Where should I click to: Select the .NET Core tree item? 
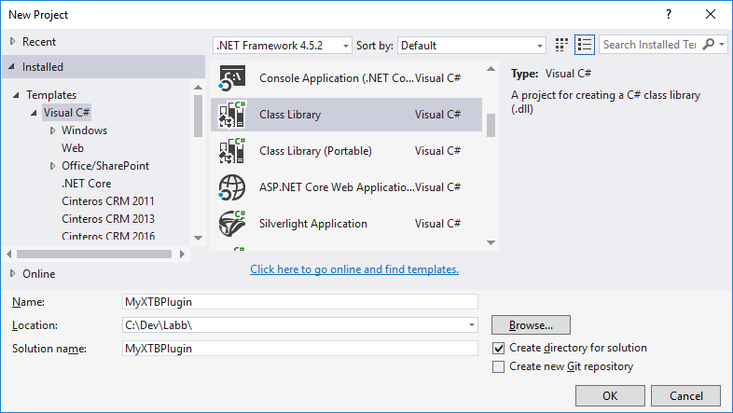pos(87,184)
